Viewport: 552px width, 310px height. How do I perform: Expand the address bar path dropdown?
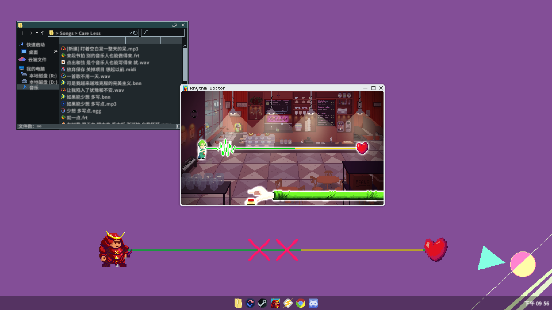click(130, 33)
